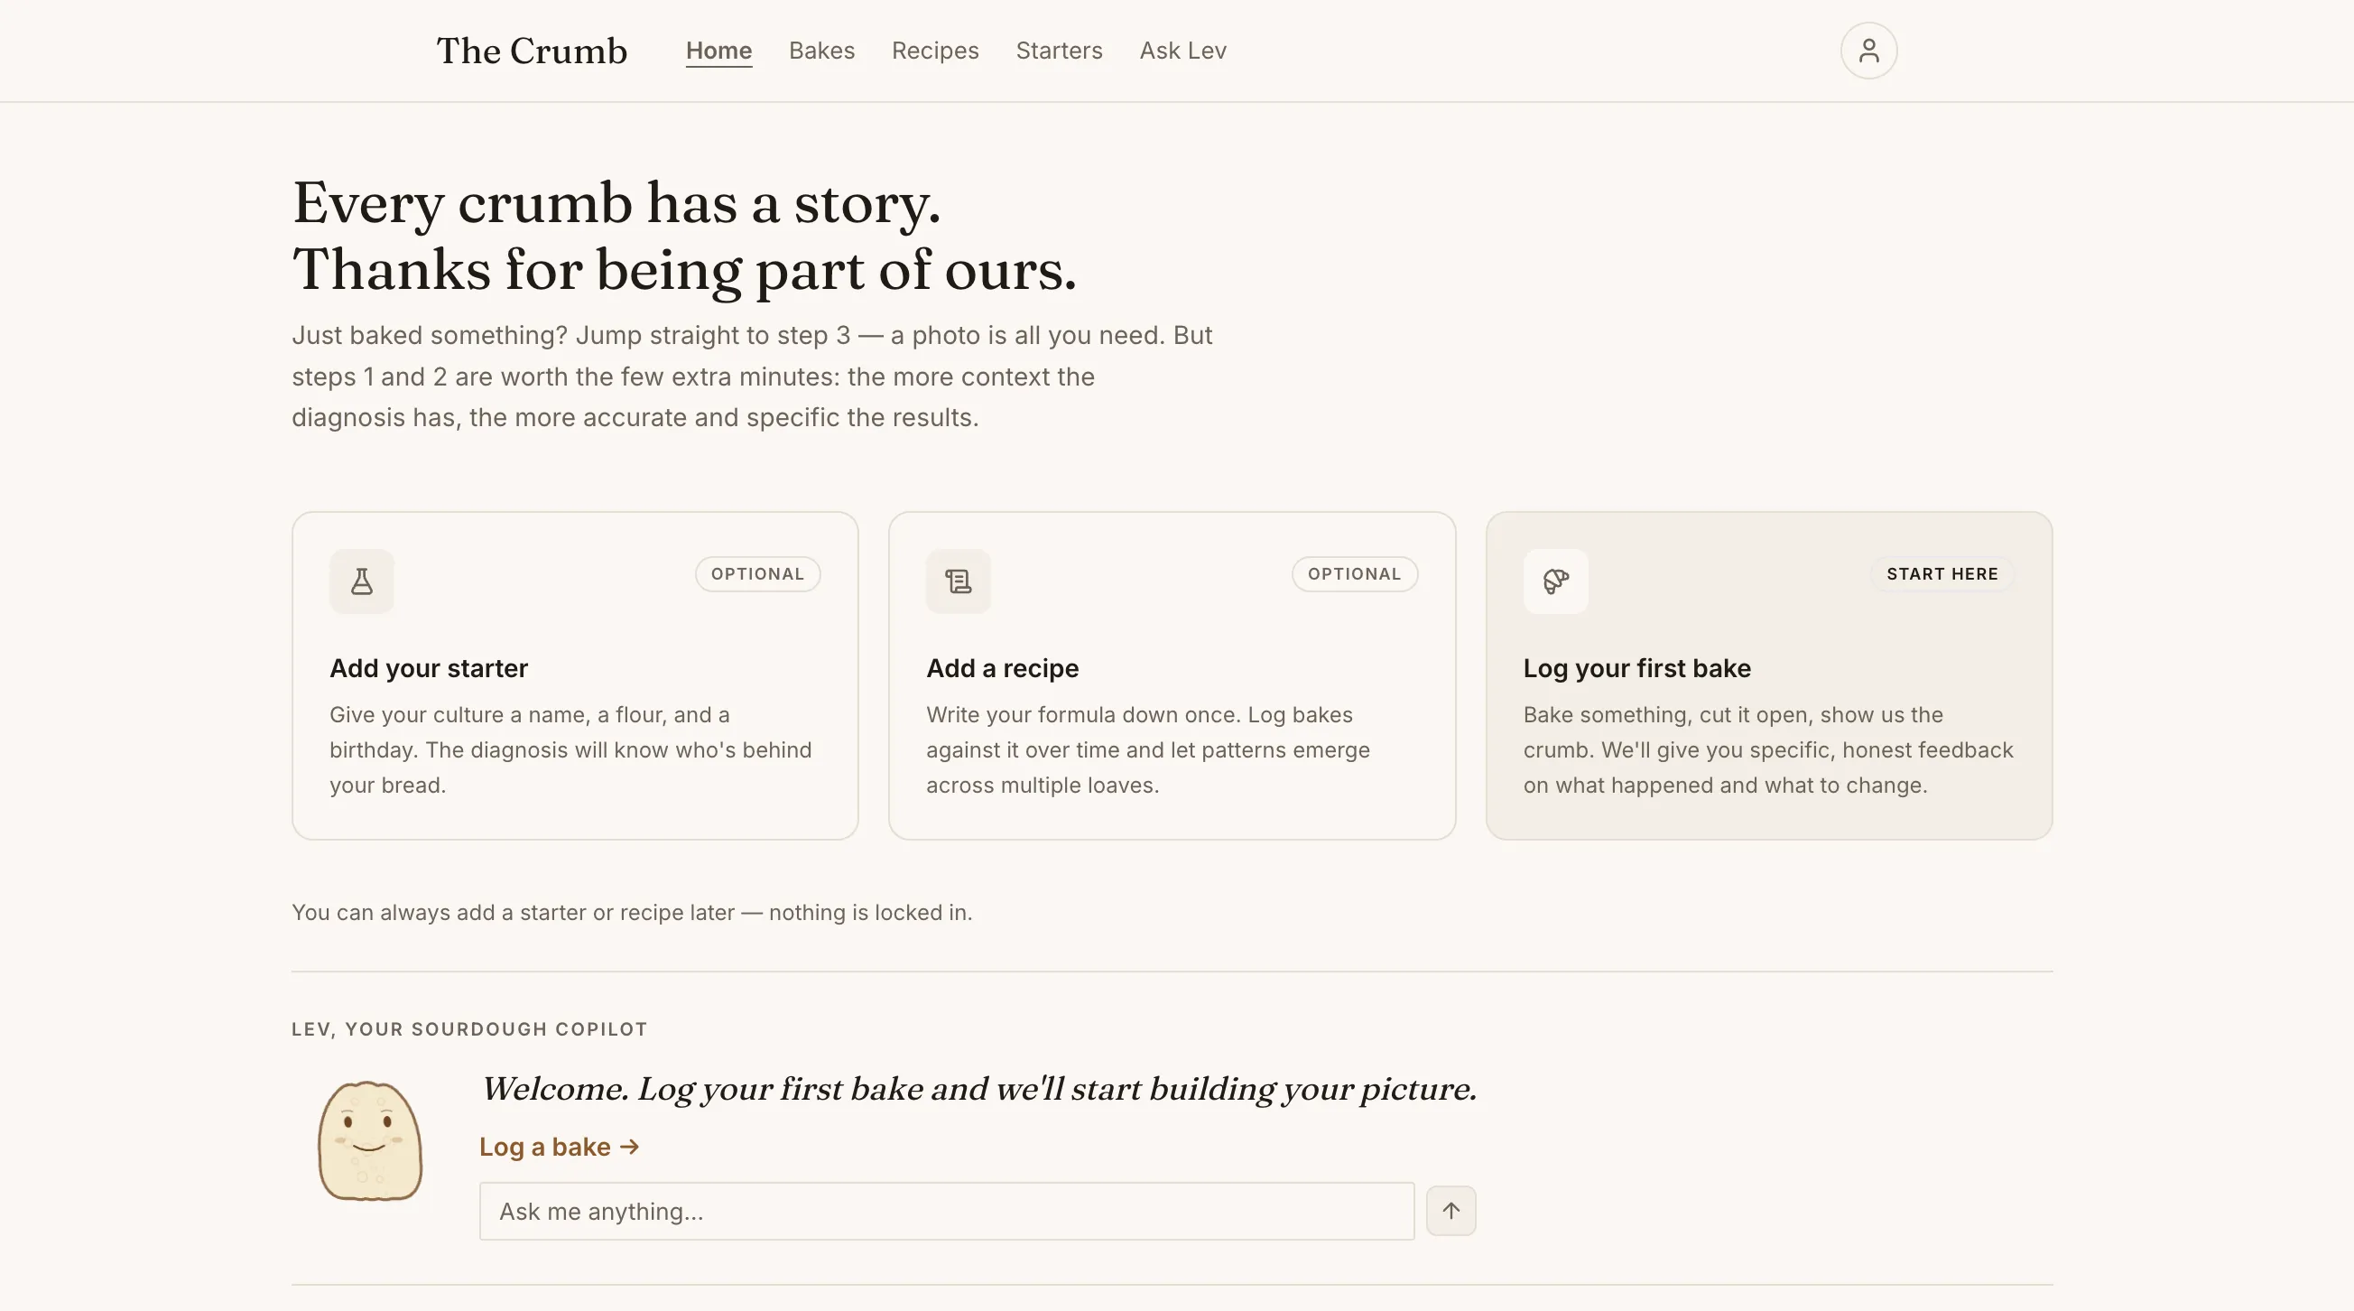Open the Bakes nav item

(821, 51)
